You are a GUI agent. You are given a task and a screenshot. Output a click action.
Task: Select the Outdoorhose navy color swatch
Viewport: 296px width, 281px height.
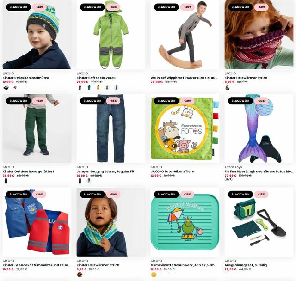(x=6, y=181)
